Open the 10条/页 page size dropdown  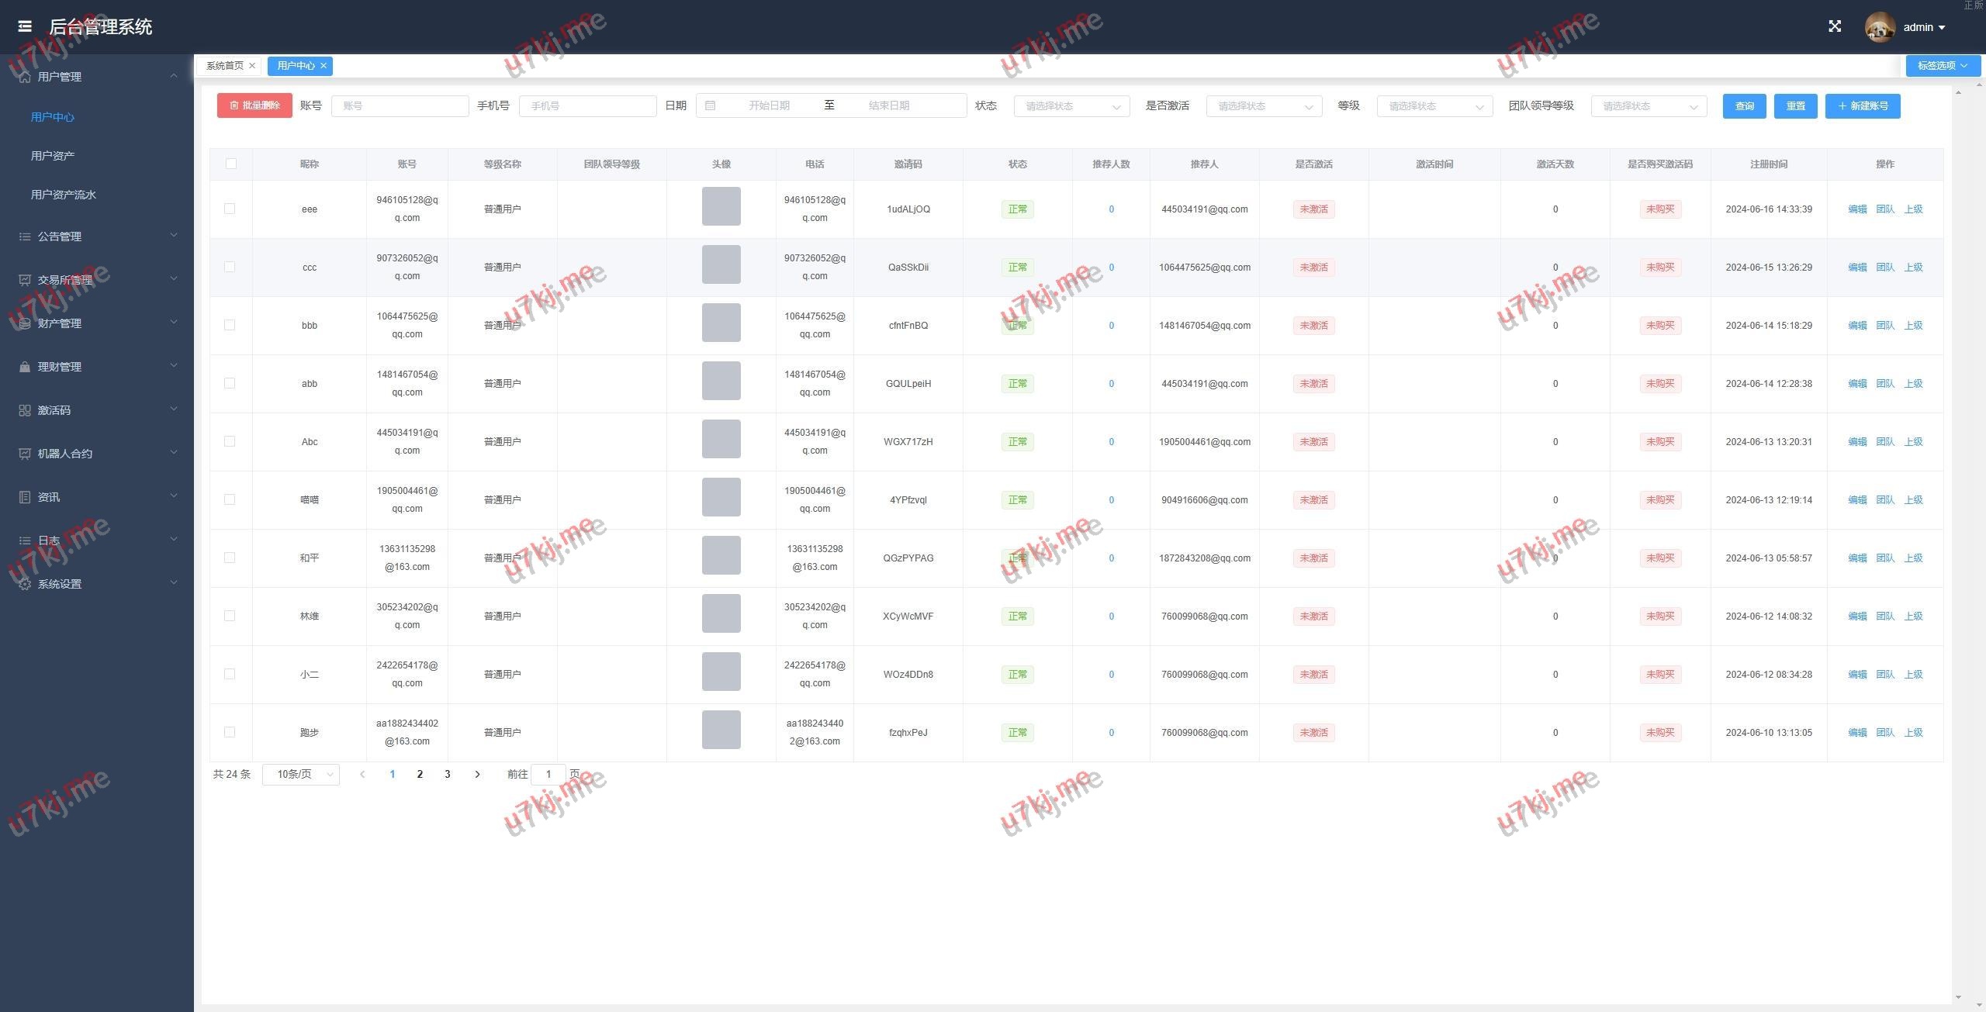point(301,774)
